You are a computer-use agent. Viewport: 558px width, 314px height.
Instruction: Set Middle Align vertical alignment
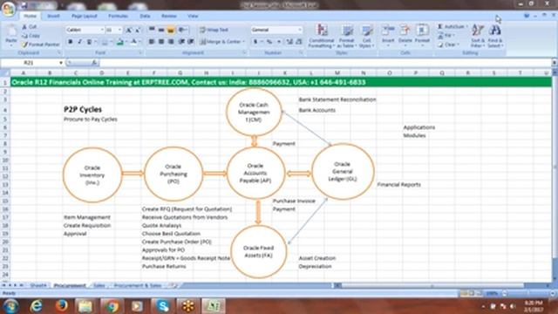pyautogui.click(x=161, y=30)
